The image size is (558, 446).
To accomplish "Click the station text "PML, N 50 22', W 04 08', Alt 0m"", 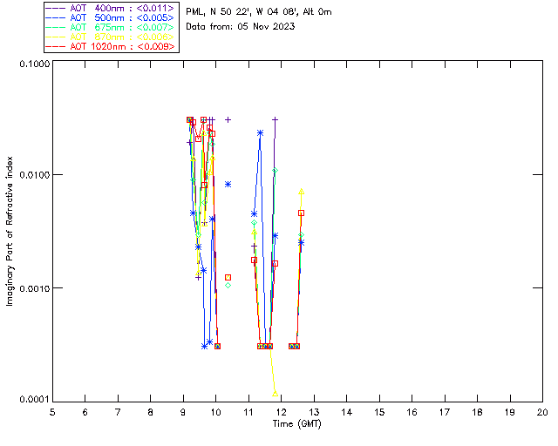I will pyautogui.click(x=259, y=11).
